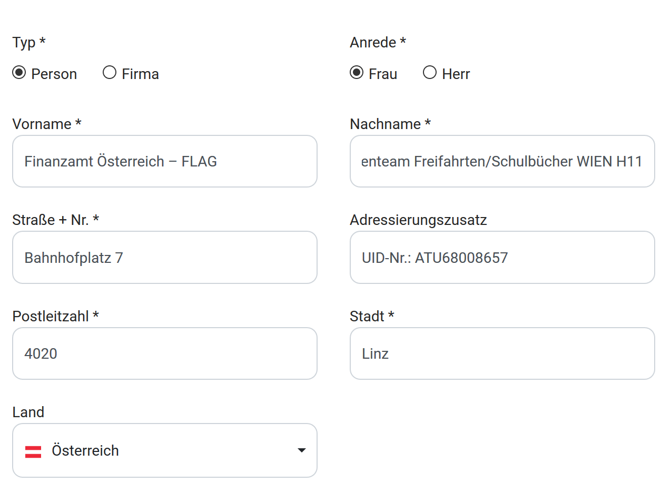The height and width of the screenshot is (492, 671).
Task: Click into the Vorname input field
Action: [x=165, y=161]
